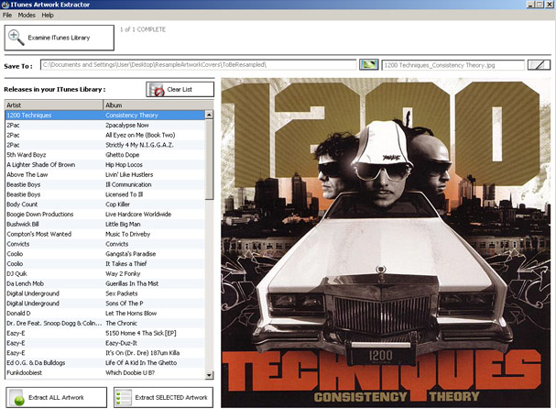Open the Help menu
Screen dimensions: 556x409
point(48,15)
